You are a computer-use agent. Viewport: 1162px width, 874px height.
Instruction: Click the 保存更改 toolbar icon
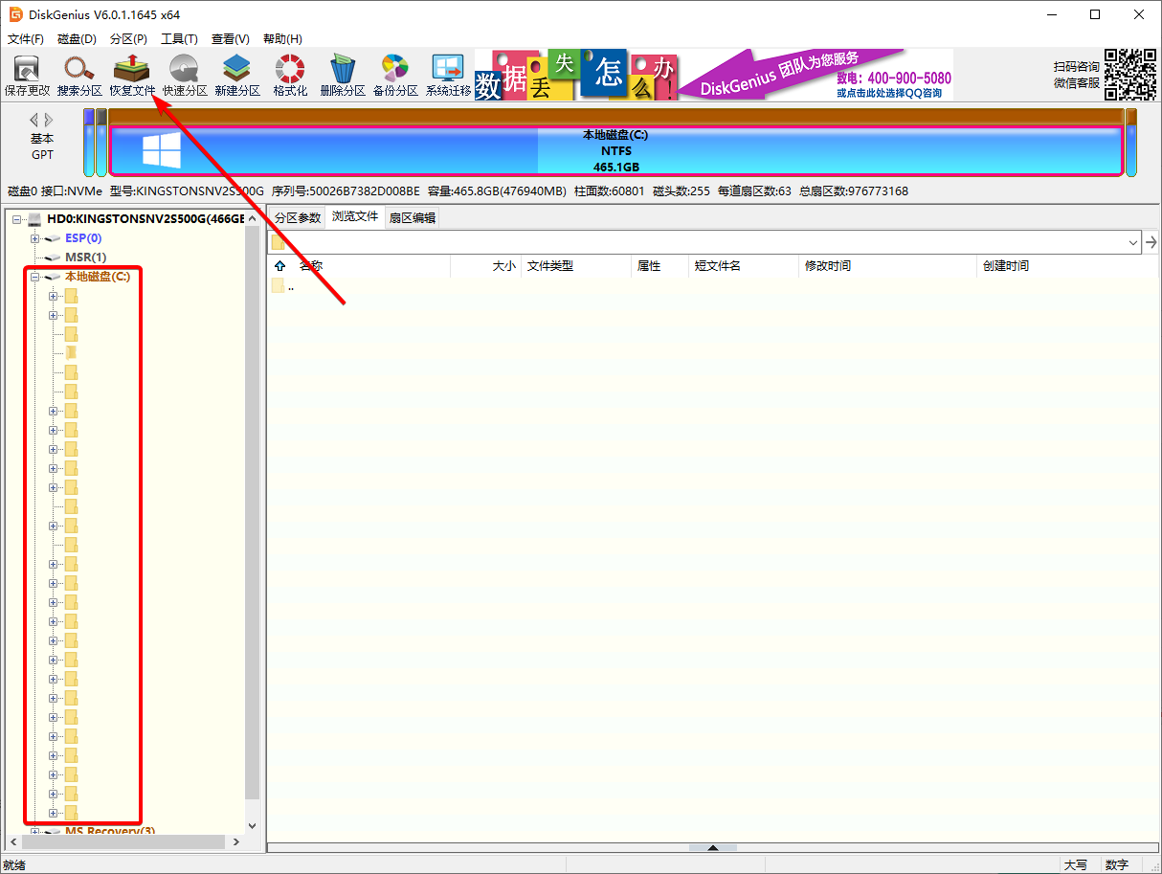[x=27, y=77]
